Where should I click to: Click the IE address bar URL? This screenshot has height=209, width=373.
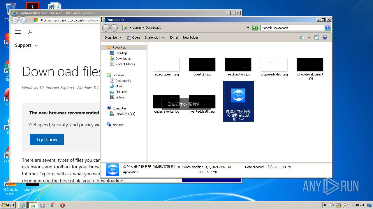69,20
